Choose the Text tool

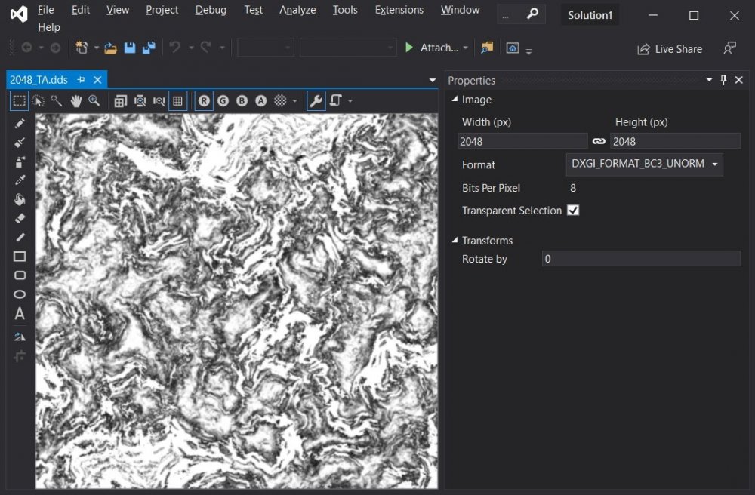(x=20, y=314)
